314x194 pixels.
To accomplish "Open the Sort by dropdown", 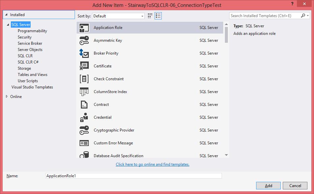I will point(118,16).
